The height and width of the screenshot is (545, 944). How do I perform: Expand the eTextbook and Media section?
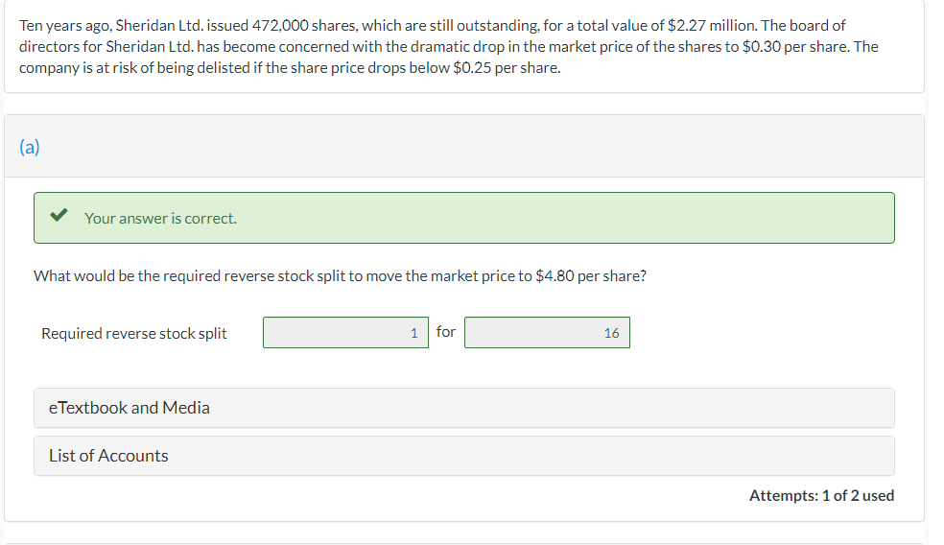point(463,408)
